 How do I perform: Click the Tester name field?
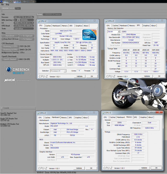[24, 29]
